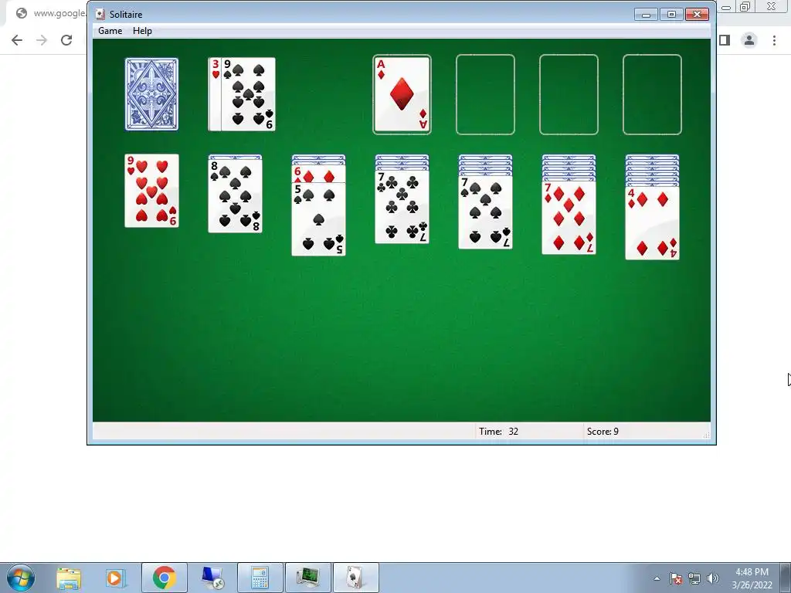Show hidden system tray icons
The width and height of the screenshot is (791, 593).
coord(657,578)
